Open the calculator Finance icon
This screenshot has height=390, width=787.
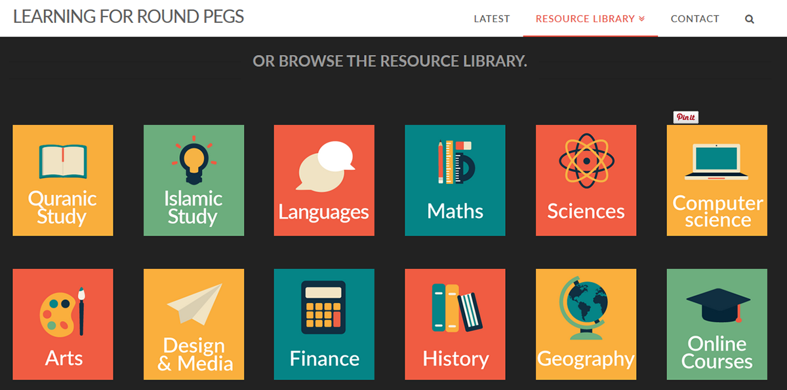(323, 308)
